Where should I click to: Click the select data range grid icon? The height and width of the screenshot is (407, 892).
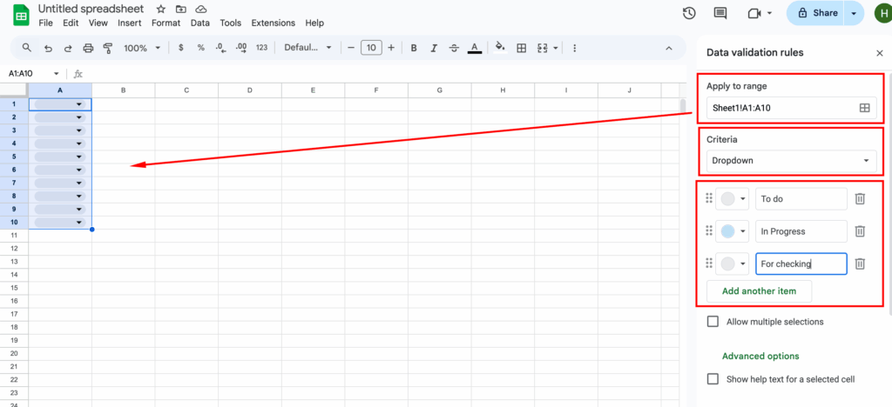point(864,108)
